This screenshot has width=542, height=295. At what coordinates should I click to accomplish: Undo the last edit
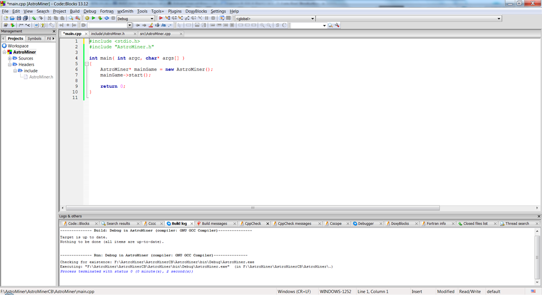pos(34,19)
